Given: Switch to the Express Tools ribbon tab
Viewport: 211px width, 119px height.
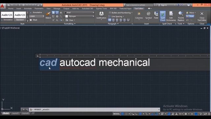Looking at the screenshot, I should click(x=101, y=9).
